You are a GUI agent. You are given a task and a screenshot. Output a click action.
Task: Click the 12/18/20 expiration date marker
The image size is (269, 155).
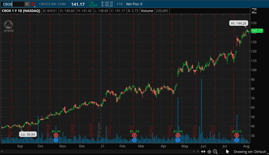pyautogui.click(x=91, y=130)
